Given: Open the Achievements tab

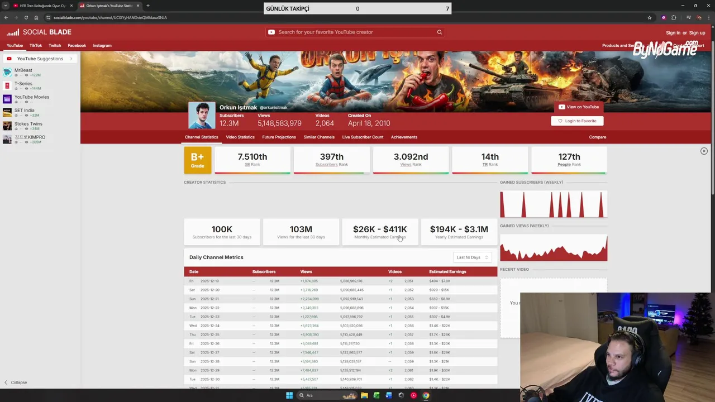Looking at the screenshot, I should pos(404,137).
